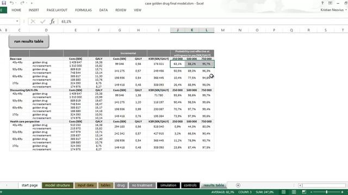Open the Customize Quick Access Toolbar arrow

(x=32, y=3)
